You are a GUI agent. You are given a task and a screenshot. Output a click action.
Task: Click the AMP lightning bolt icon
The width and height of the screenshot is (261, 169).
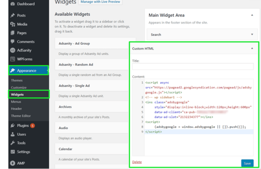tap(13, 163)
